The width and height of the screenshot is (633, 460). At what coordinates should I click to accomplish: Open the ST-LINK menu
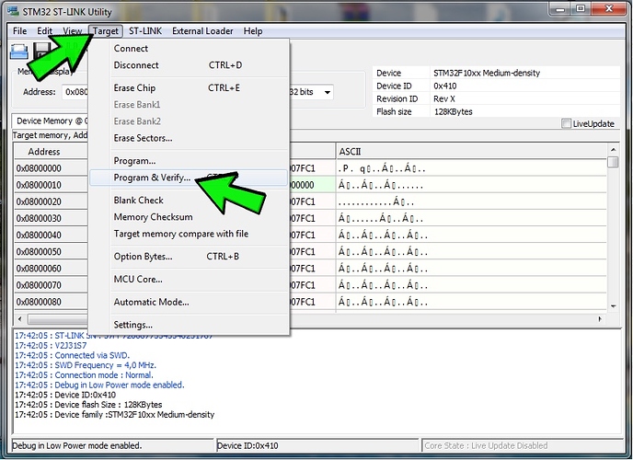point(145,31)
